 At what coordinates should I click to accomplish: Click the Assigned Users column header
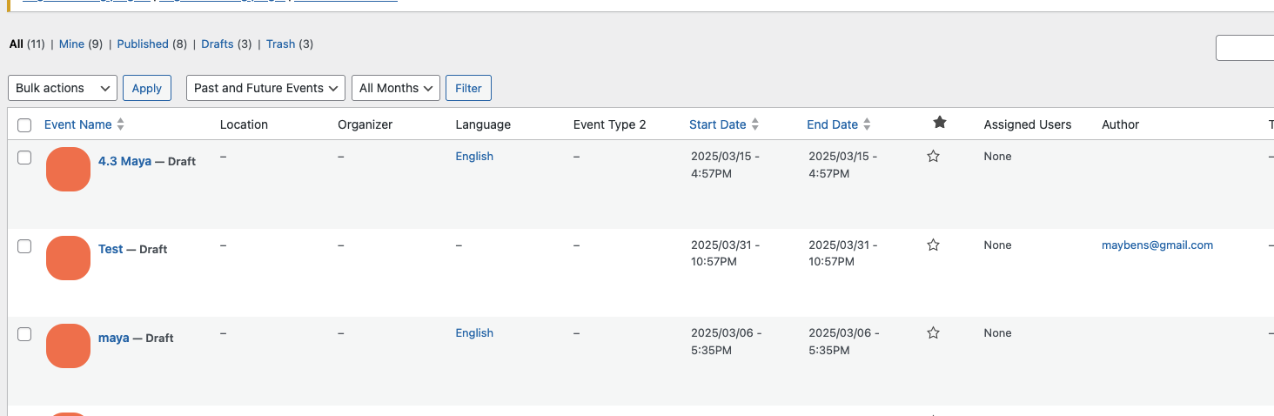click(1028, 124)
